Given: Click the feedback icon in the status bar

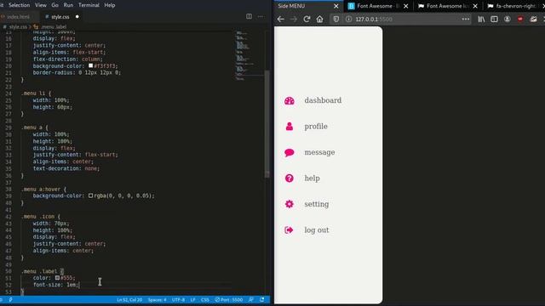Looking at the screenshot, I should click(251, 300).
